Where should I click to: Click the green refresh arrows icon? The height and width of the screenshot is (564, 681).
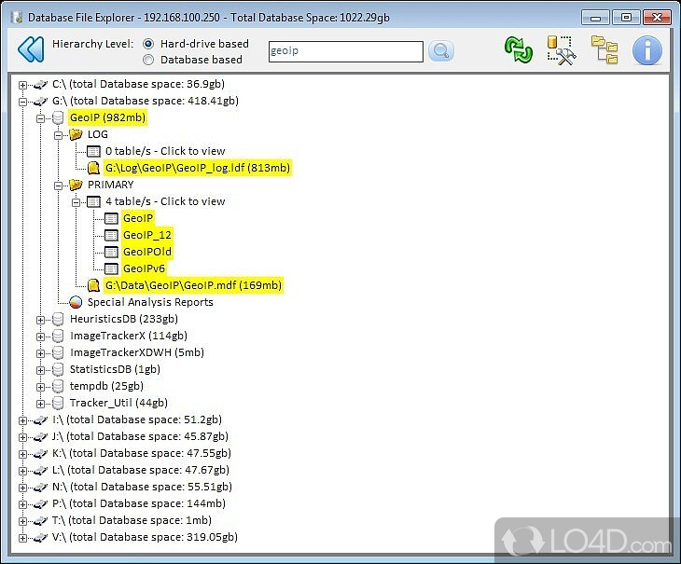[x=518, y=50]
